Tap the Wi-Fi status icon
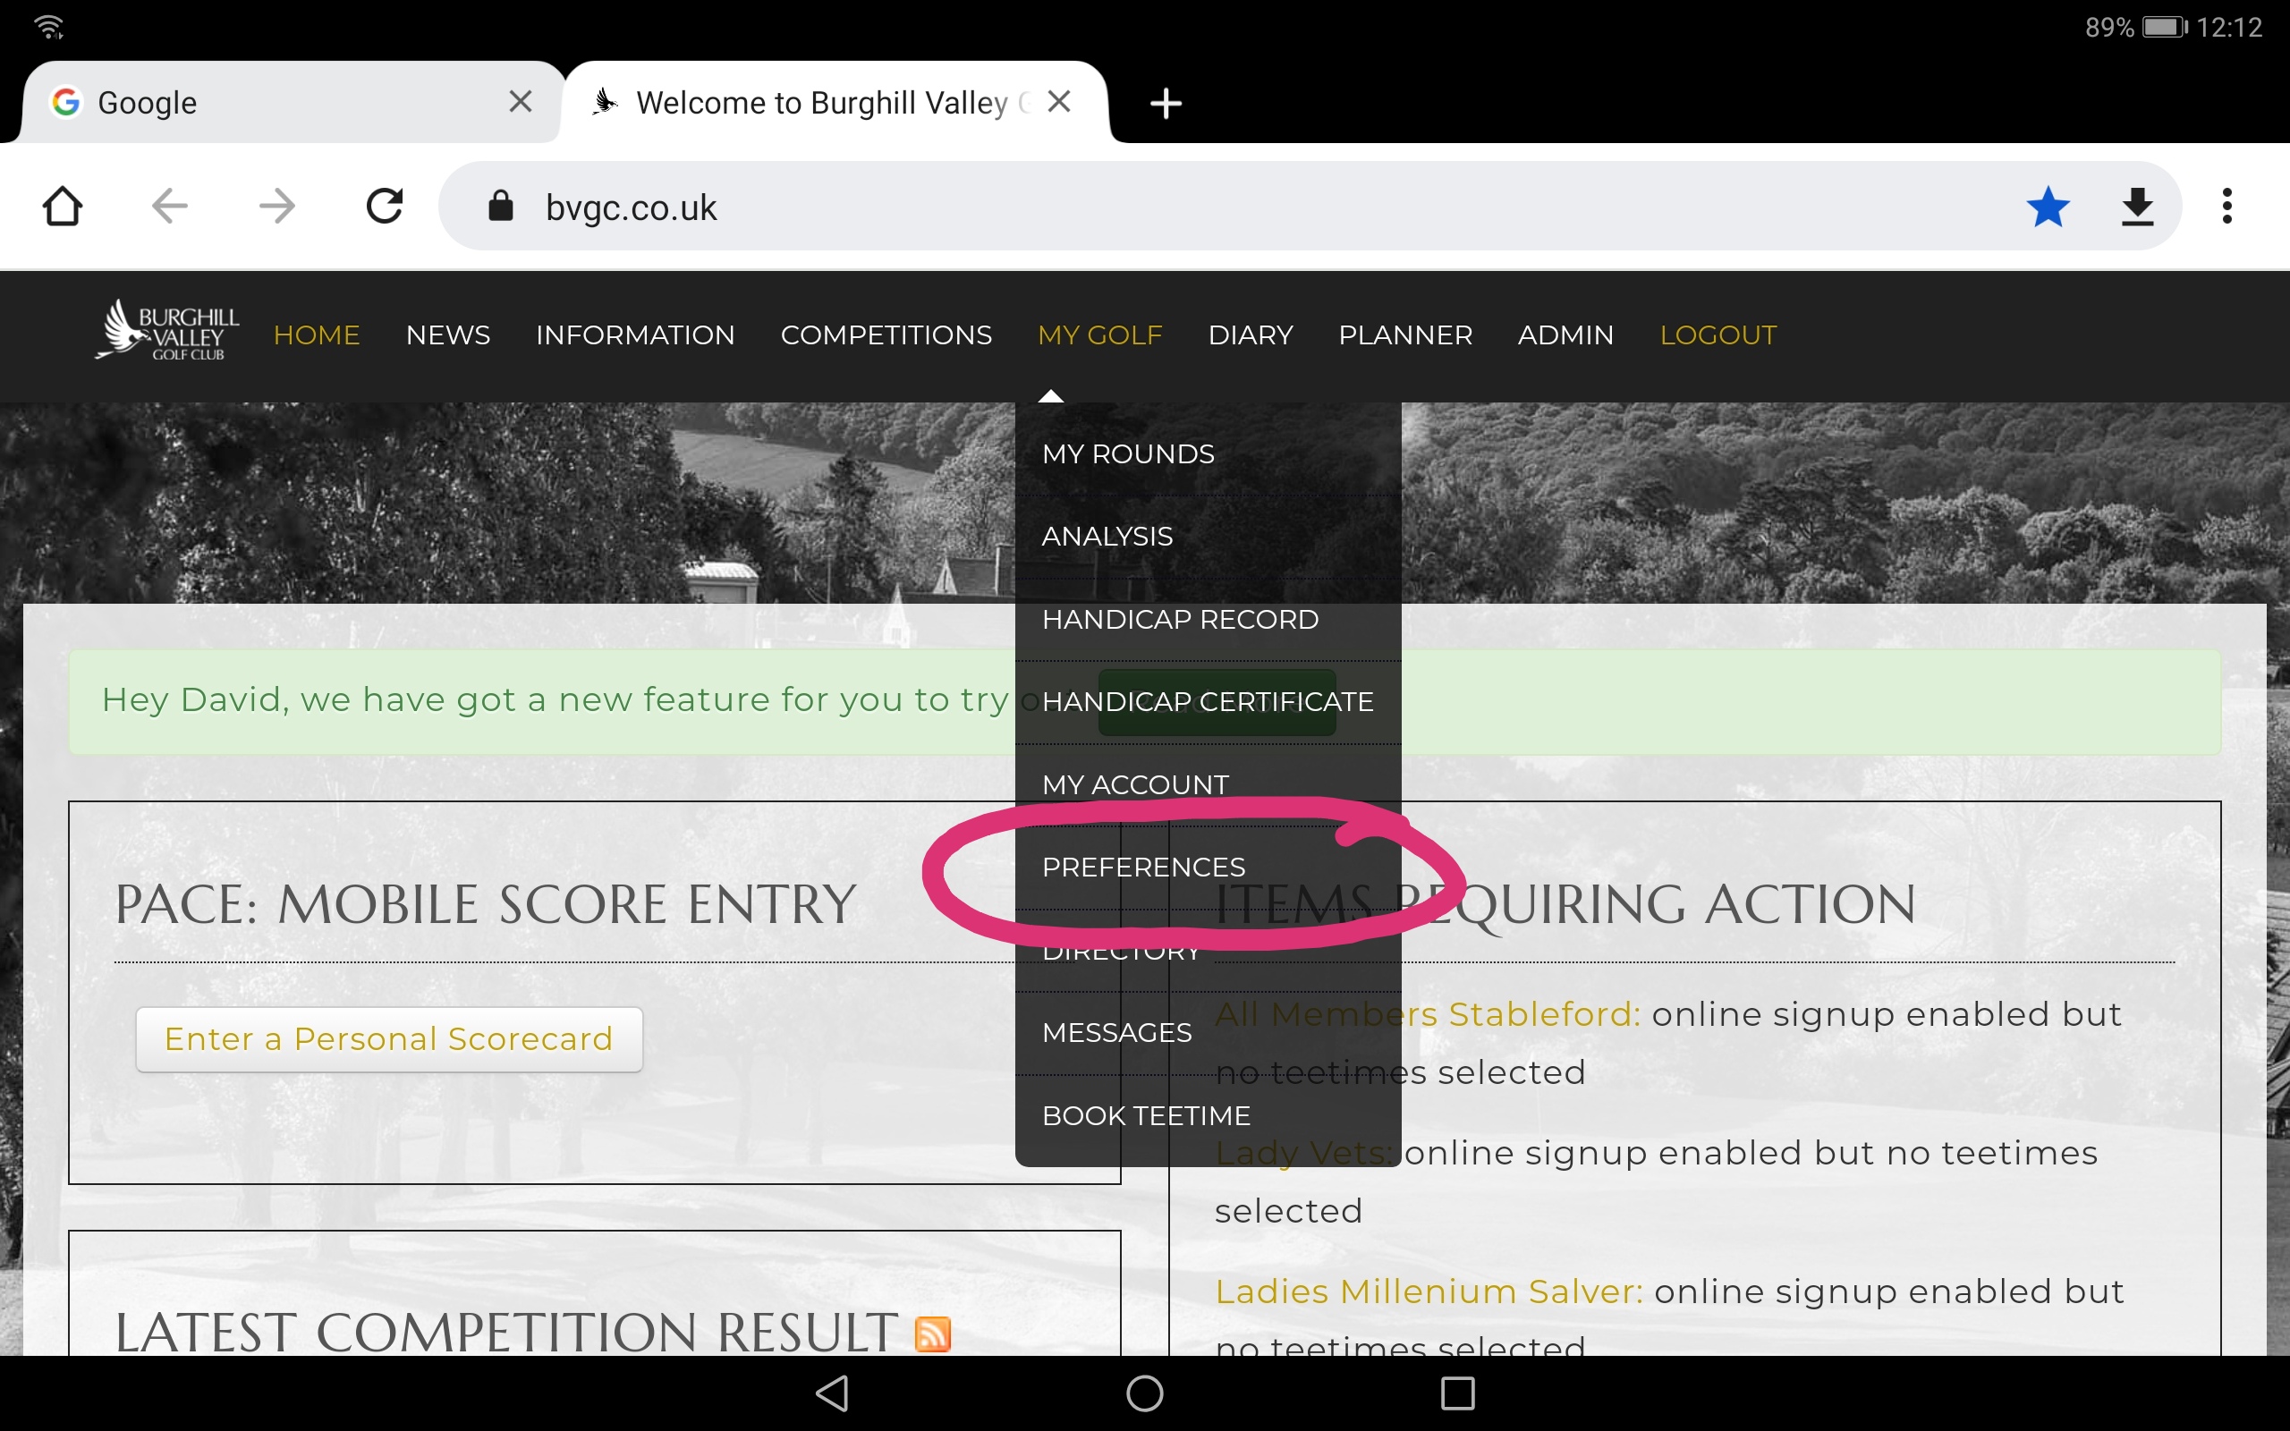Screen dimensions: 2290x1431 click(x=49, y=27)
